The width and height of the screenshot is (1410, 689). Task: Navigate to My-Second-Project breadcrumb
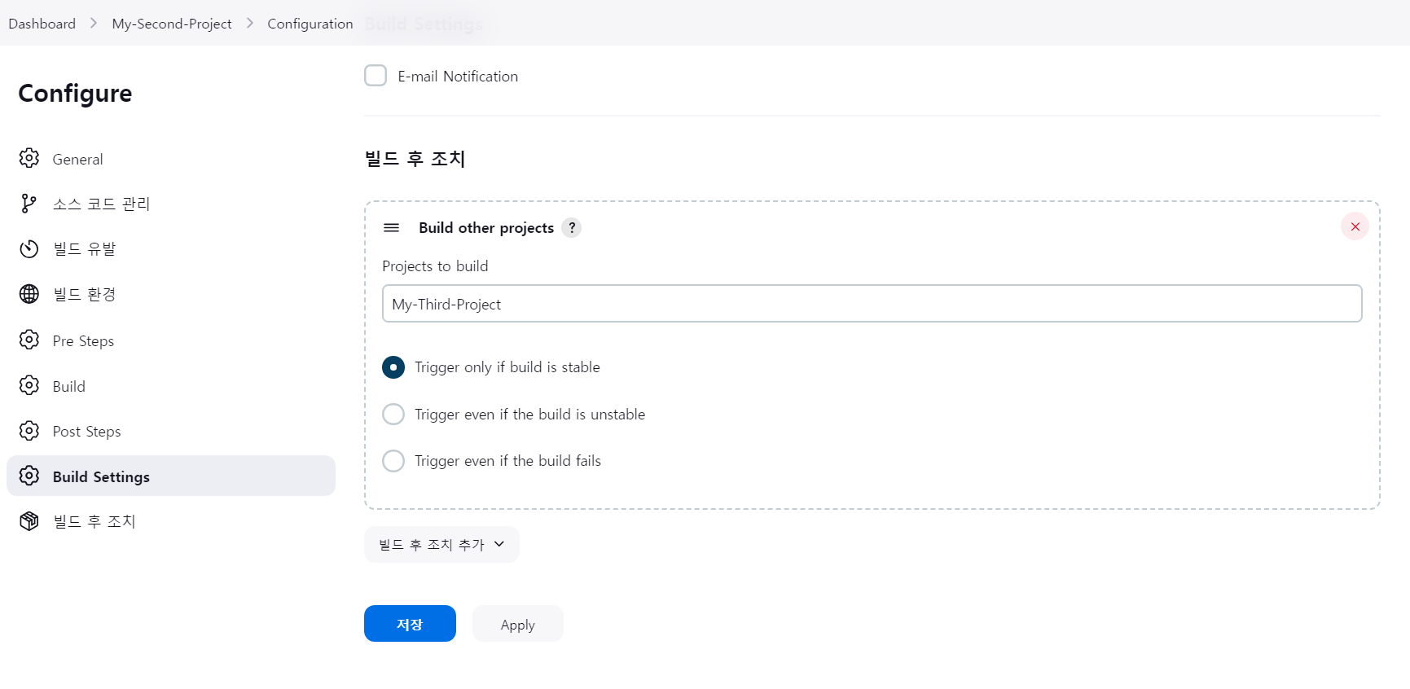(172, 24)
